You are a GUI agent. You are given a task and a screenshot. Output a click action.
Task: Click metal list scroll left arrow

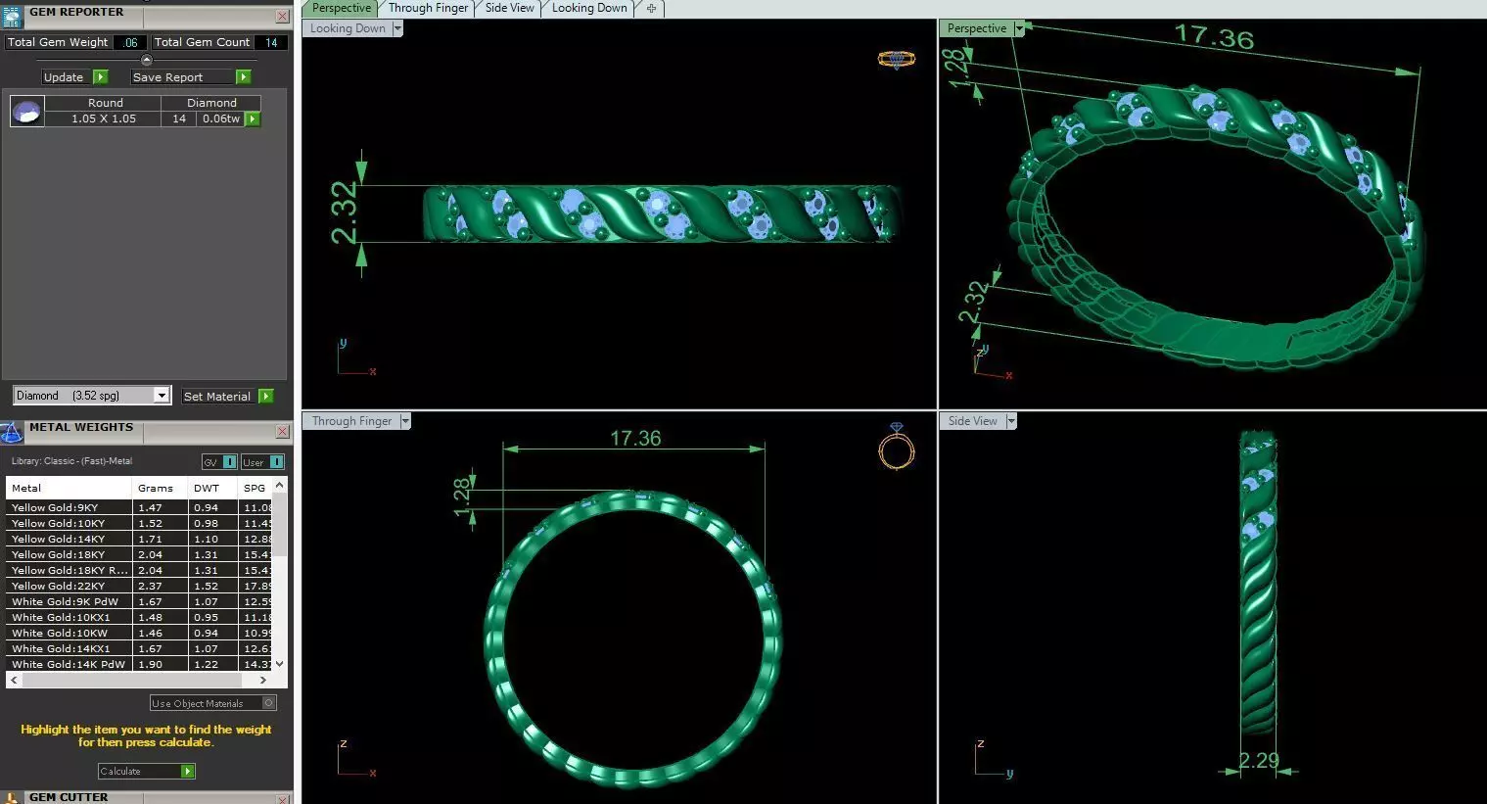[13, 680]
